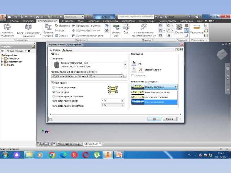Toggle the spring pack checkbox
Image resolution: width=231 pixels, height=173 pixels.
[53, 83]
